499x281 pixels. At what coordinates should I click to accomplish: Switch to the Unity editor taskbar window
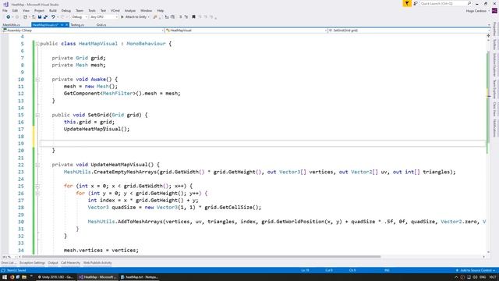[x=55, y=277]
